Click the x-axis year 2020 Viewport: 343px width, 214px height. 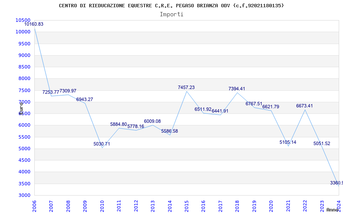tap(271, 206)
